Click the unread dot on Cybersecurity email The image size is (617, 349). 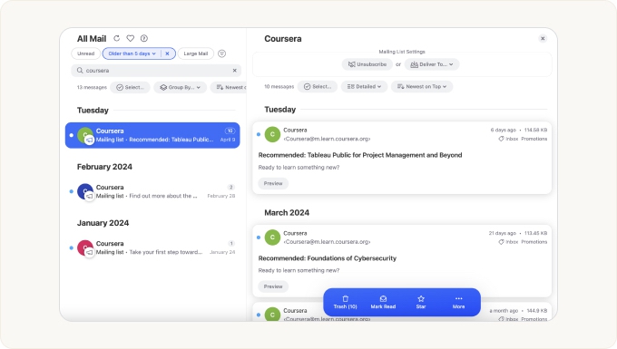pos(259,238)
